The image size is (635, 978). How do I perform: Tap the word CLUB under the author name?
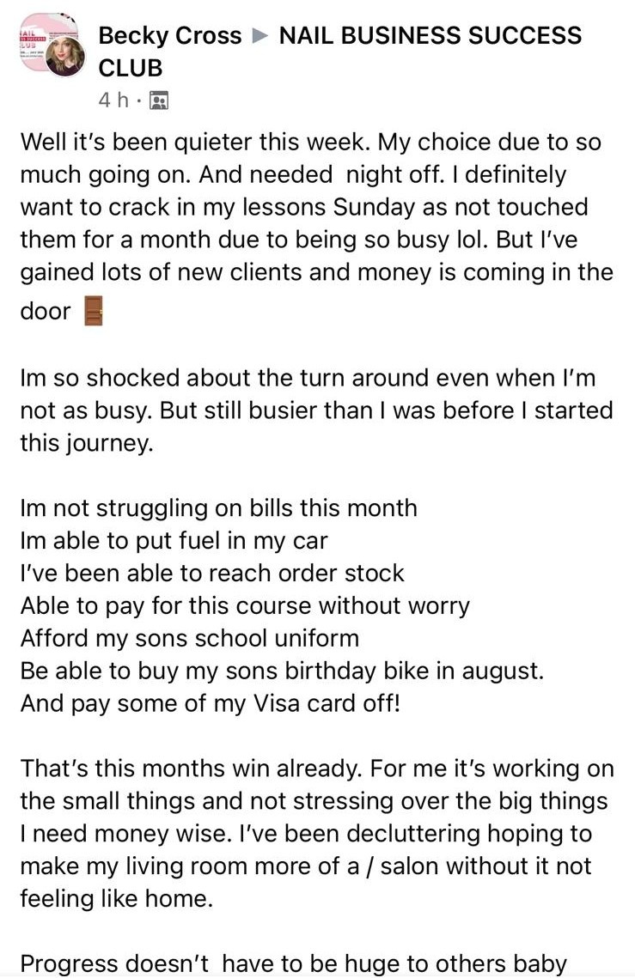coord(131,68)
